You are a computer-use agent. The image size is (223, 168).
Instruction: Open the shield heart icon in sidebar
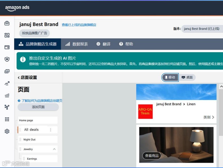[7, 59]
